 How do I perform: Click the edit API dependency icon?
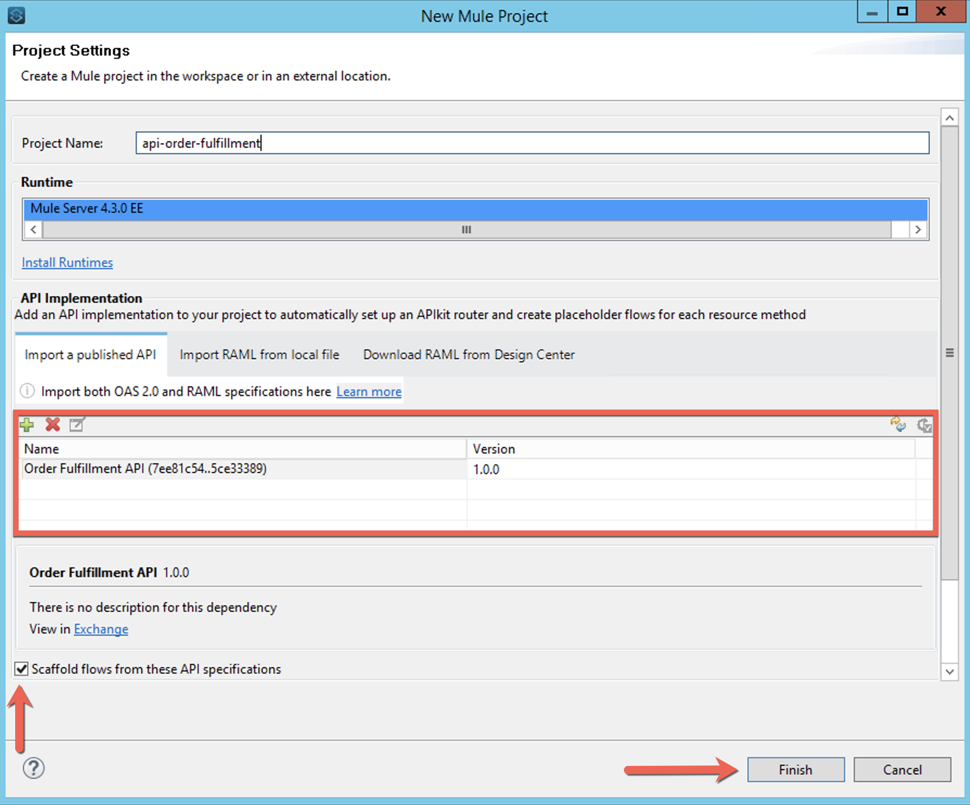click(77, 425)
